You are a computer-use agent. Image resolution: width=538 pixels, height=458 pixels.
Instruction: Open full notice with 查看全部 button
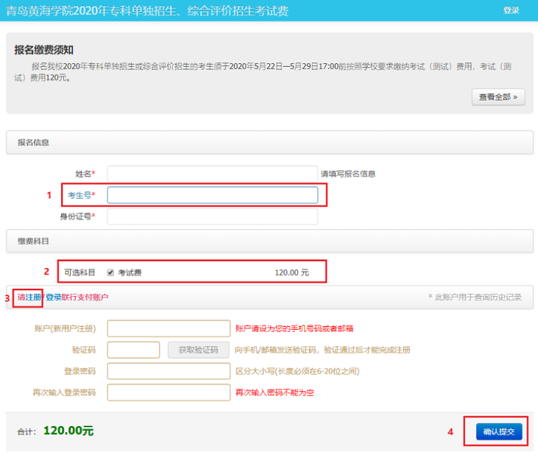tap(498, 97)
